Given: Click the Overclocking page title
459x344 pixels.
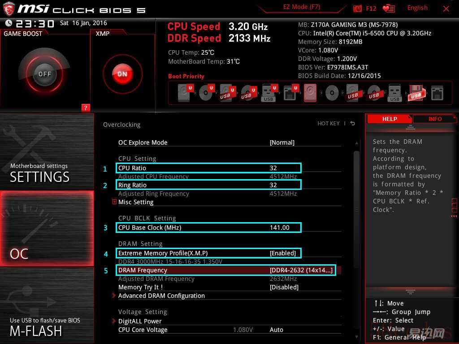Looking at the screenshot, I should pos(122,125).
